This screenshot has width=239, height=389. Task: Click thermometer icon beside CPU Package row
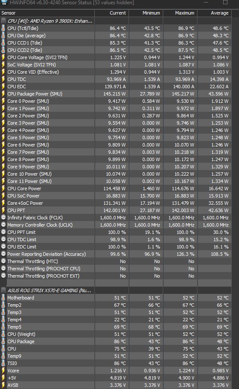click(x=3, y=341)
